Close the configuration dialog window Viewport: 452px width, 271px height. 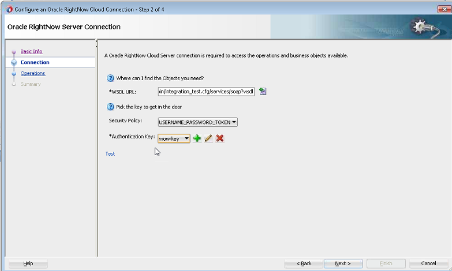444,9
